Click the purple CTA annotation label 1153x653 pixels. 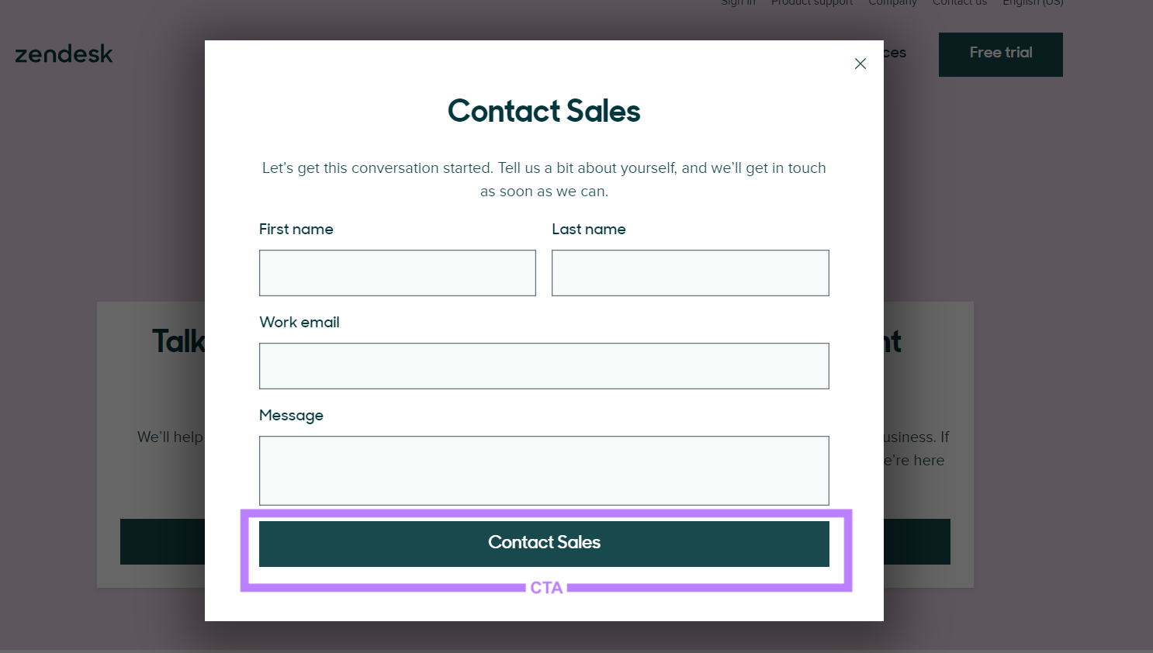[545, 587]
